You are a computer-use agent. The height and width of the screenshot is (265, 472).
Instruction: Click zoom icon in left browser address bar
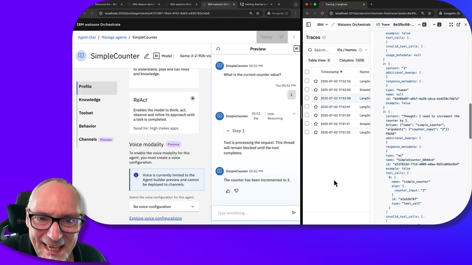click(251, 13)
